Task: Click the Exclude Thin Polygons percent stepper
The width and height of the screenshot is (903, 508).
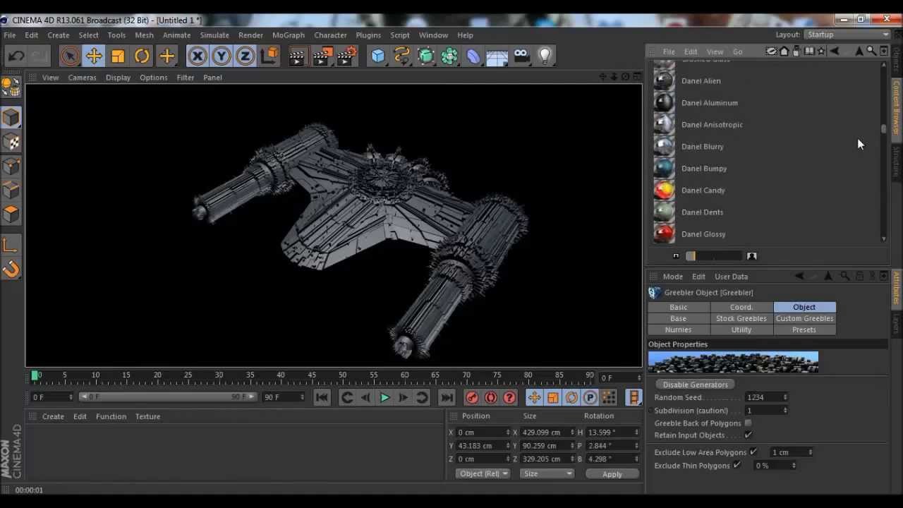Action: pos(794,466)
